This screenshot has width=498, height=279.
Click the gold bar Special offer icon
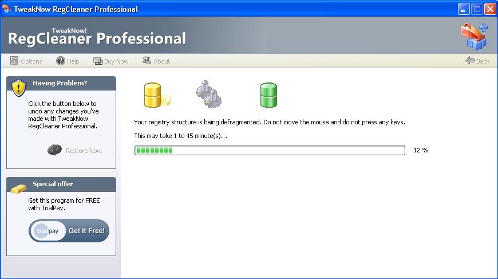tap(18, 188)
